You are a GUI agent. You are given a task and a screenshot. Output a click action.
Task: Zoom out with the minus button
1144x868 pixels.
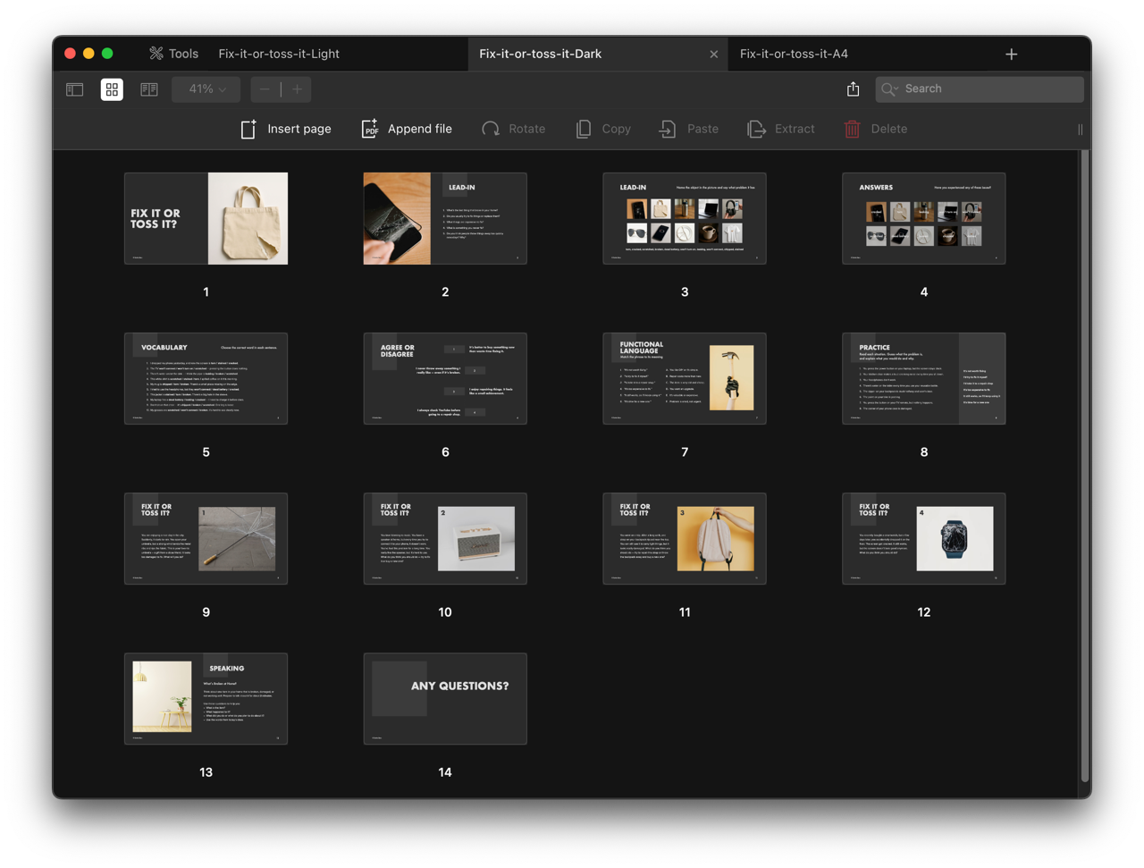(265, 89)
